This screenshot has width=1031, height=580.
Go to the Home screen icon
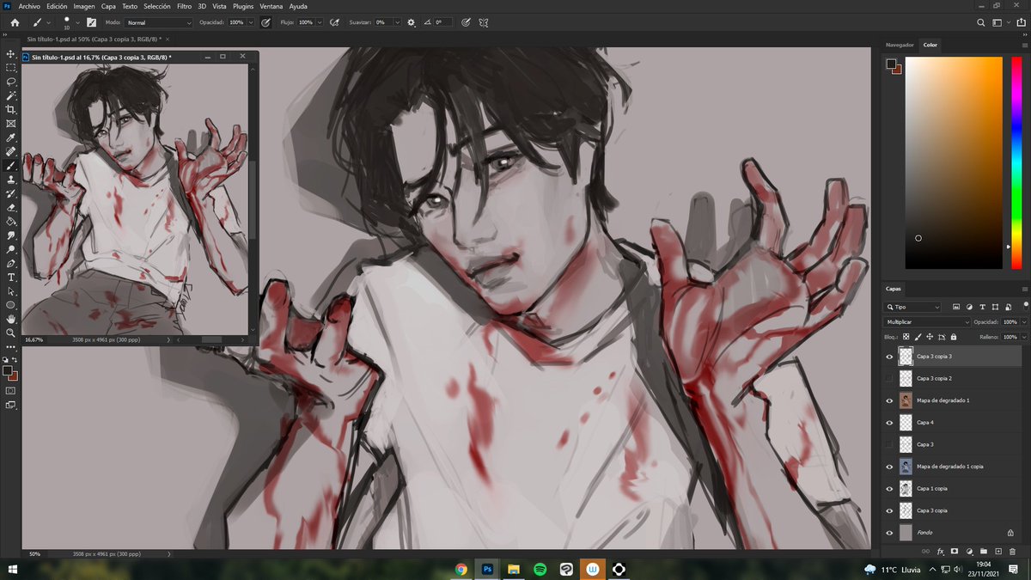pos(15,22)
